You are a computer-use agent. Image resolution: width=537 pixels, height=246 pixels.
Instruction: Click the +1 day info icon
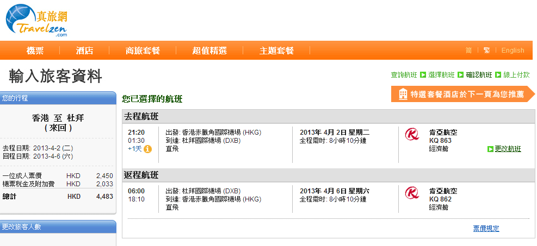(147, 149)
